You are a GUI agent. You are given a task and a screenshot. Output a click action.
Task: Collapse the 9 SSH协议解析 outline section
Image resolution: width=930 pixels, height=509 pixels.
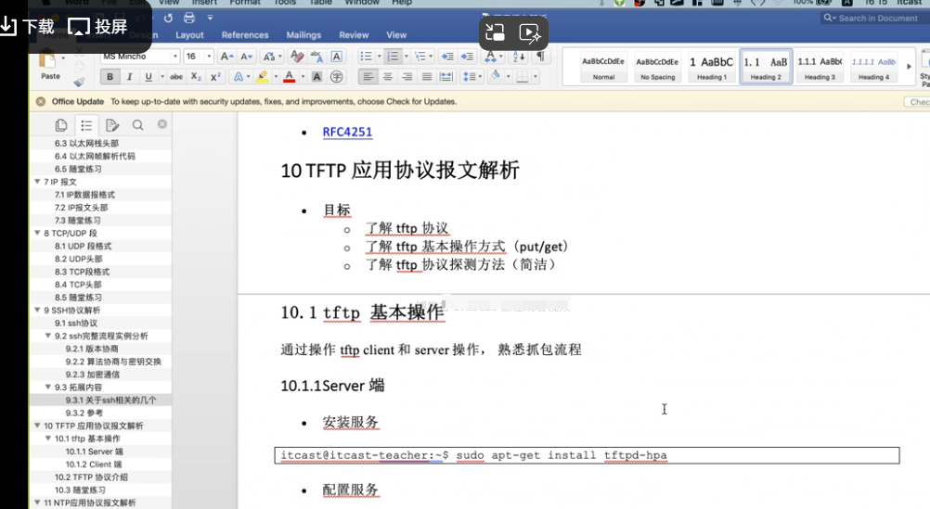[37, 310]
